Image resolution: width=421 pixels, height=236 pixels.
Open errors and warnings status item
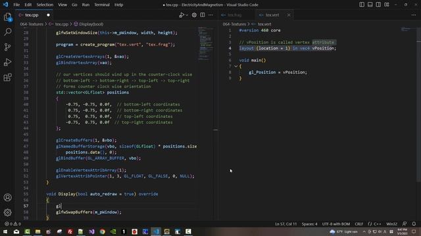[x=12, y=224]
